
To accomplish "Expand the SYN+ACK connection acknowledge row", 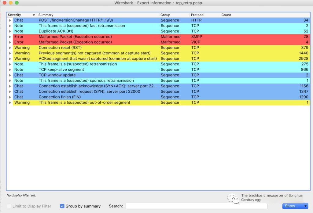I will [x=10, y=86].
